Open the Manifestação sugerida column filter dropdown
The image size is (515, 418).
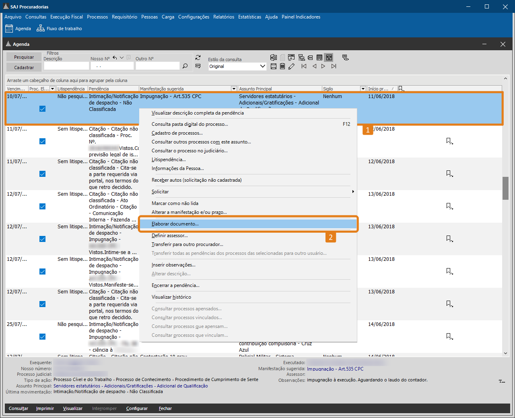coord(234,89)
